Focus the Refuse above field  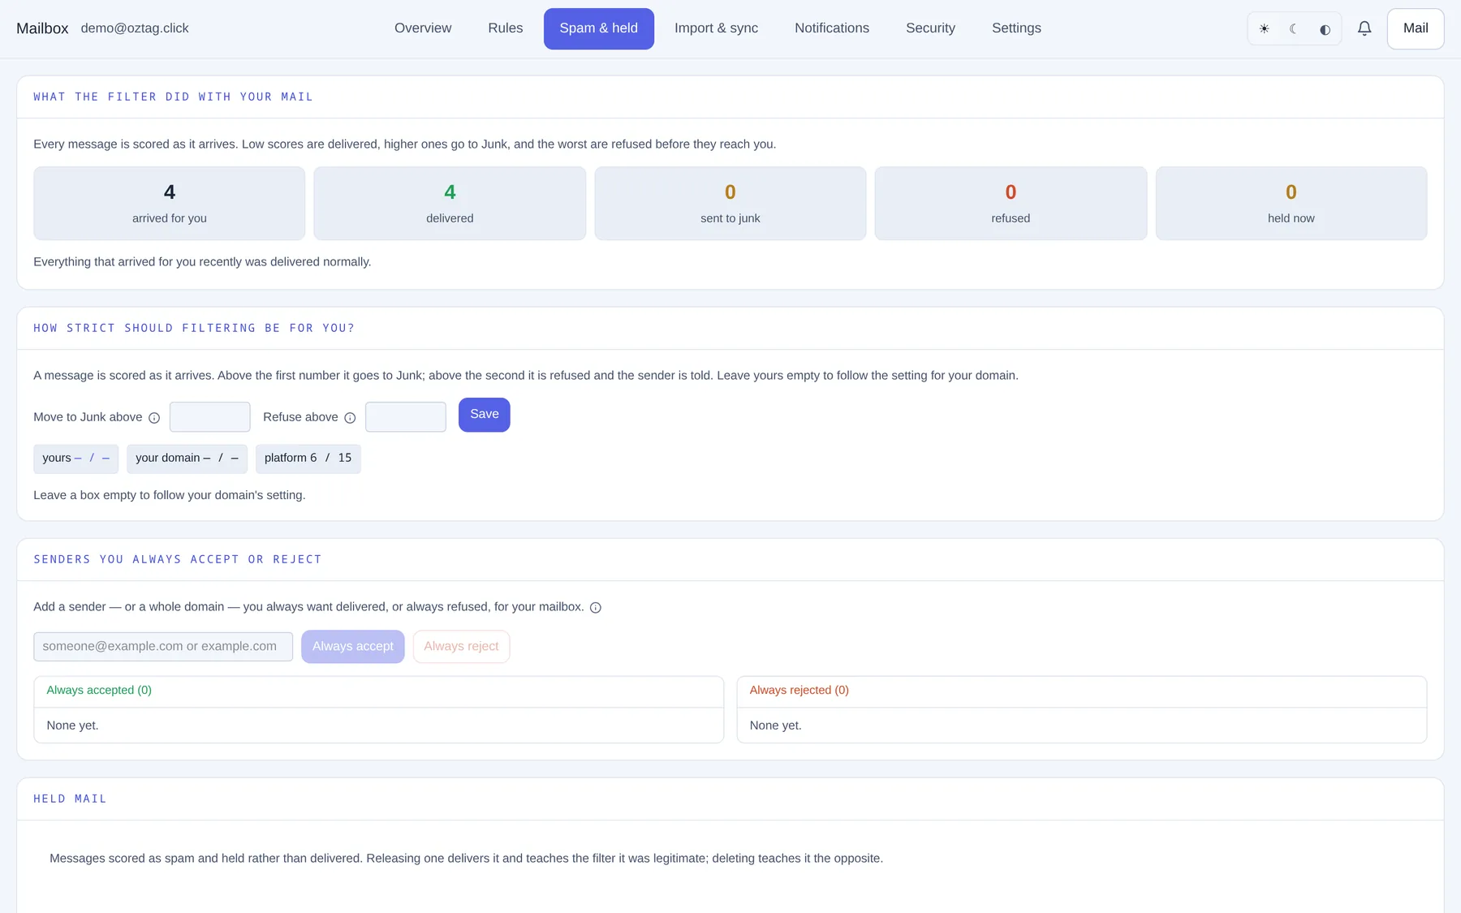[406, 417]
